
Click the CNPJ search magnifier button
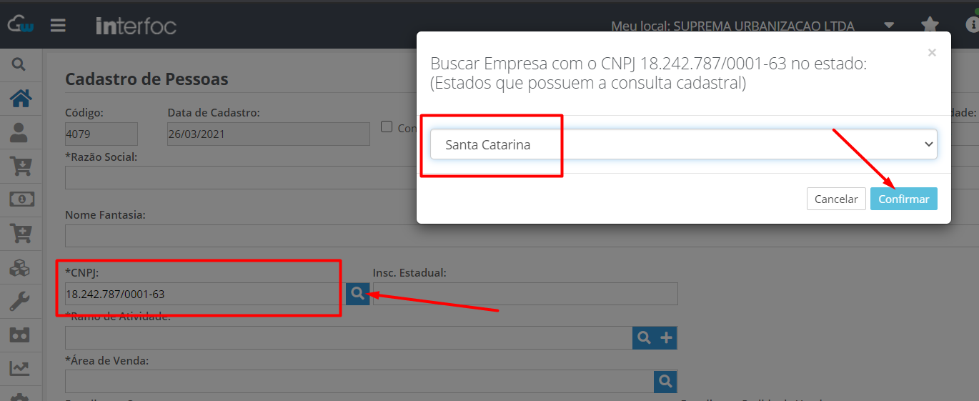[x=358, y=293]
